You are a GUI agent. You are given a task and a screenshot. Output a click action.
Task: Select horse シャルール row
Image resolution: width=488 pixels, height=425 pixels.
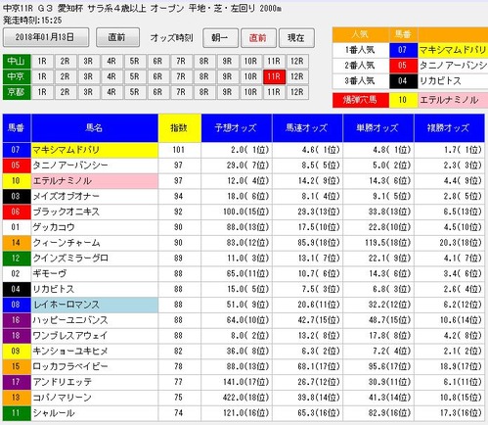click(244, 413)
